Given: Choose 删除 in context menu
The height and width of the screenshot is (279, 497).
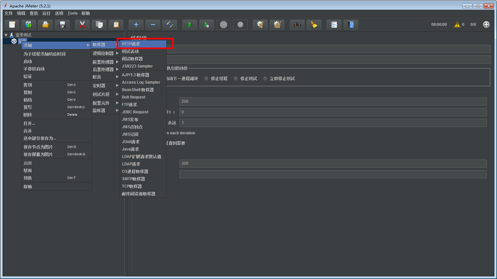Looking at the screenshot, I should 56,115.
